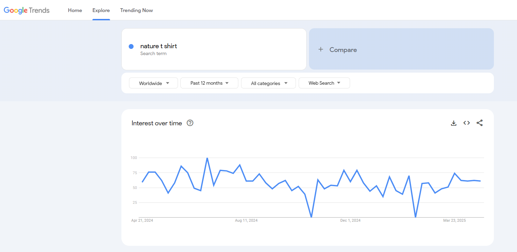Click the plus icon in Compare

tap(321, 50)
